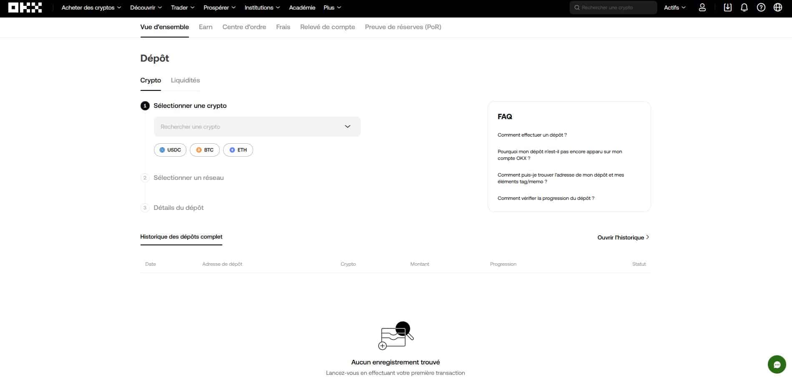Open the user profile icon

702,7
